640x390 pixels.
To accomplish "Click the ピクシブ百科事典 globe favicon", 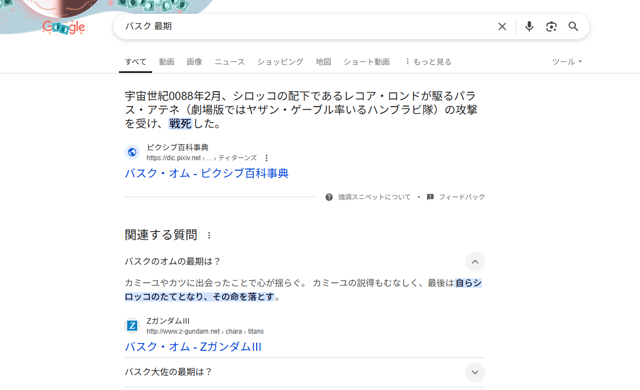I will click(x=132, y=152).
